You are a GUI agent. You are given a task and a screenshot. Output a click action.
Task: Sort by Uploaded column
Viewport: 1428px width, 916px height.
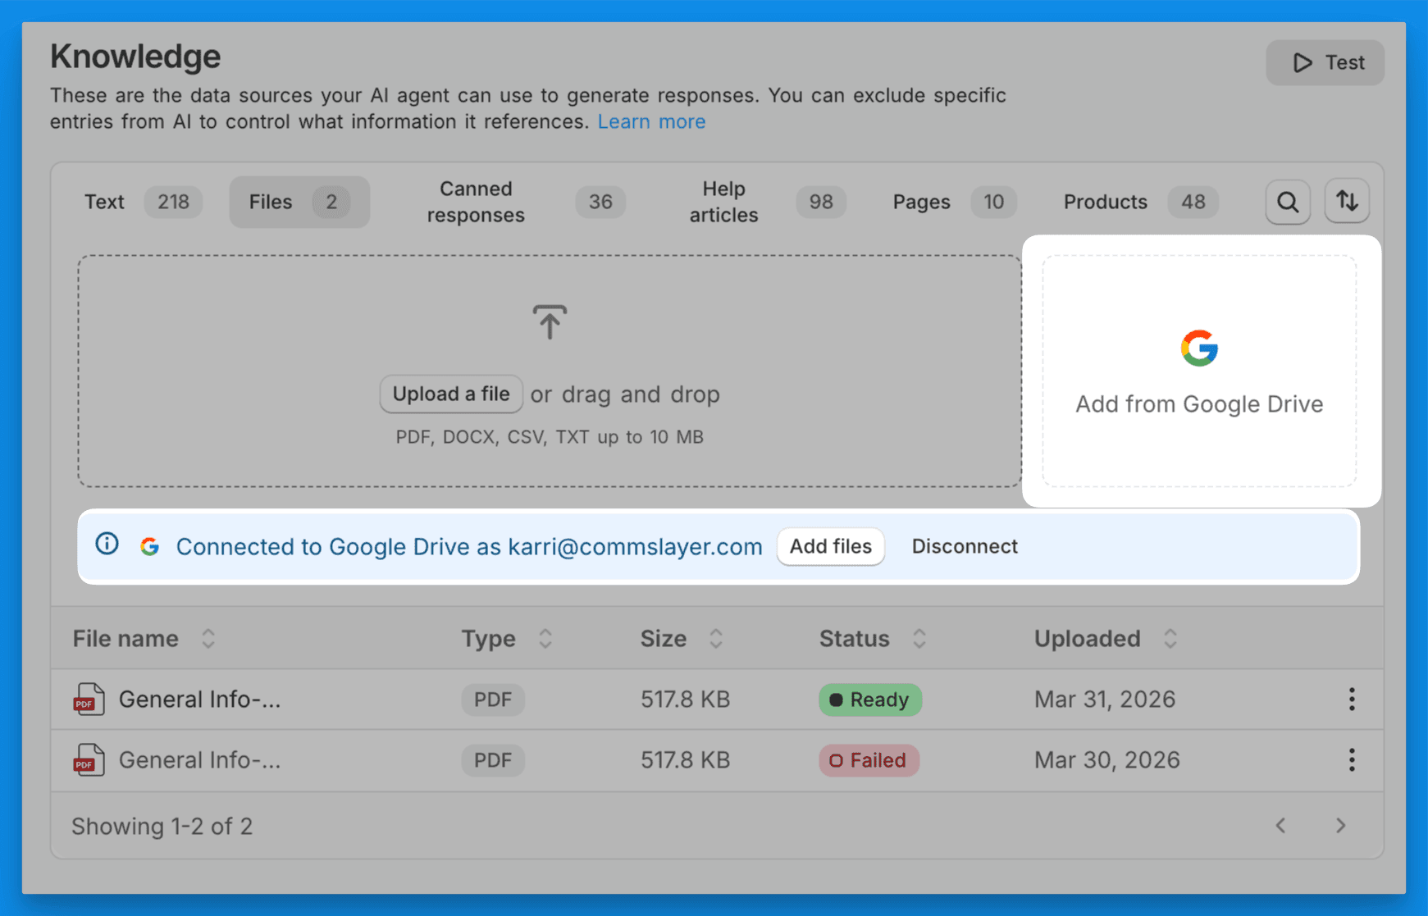1106,639
